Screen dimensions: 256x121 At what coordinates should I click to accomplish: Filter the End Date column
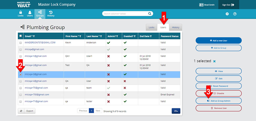pos(151,36)
